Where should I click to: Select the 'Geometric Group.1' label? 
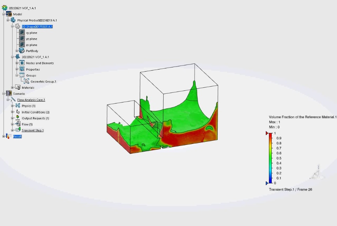[44, 82]
